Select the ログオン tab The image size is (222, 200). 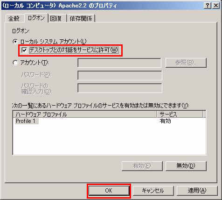[36, 18]
